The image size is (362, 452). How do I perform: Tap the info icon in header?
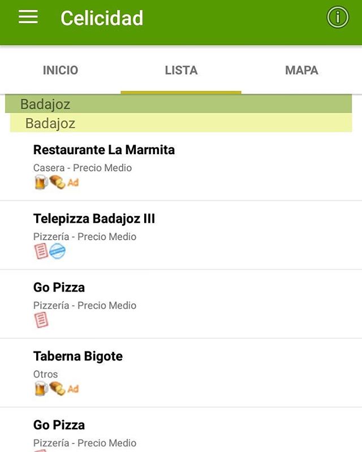(x=338, y=18)
